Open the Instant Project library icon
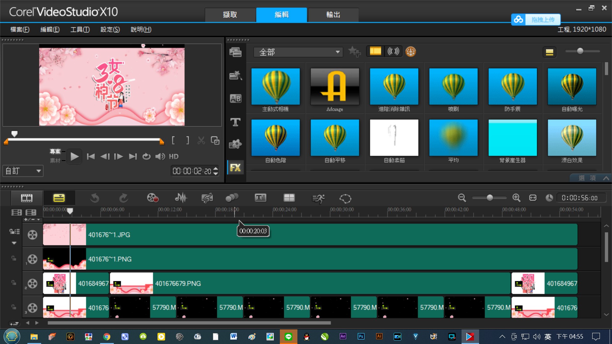 tap(236, 75)
